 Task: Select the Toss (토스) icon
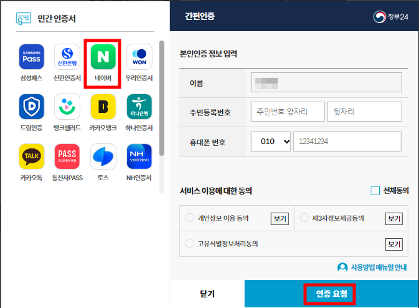tap(103, 156)
